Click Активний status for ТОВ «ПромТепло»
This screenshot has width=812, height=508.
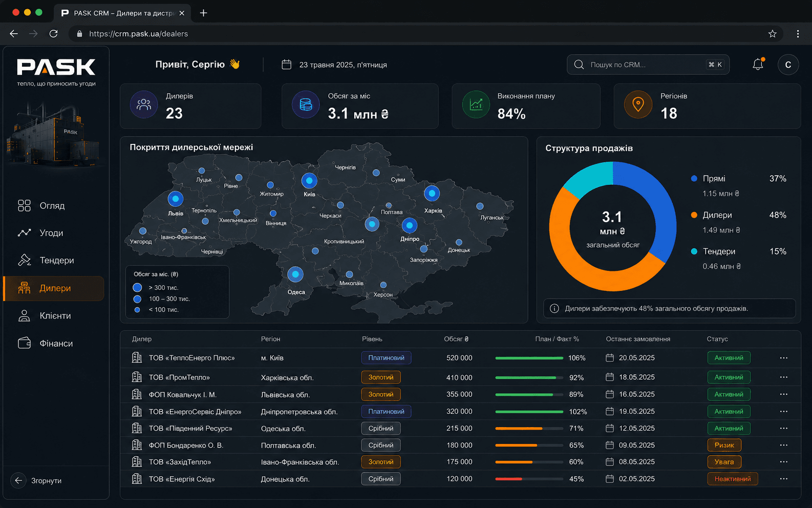(x=729, y=377)
